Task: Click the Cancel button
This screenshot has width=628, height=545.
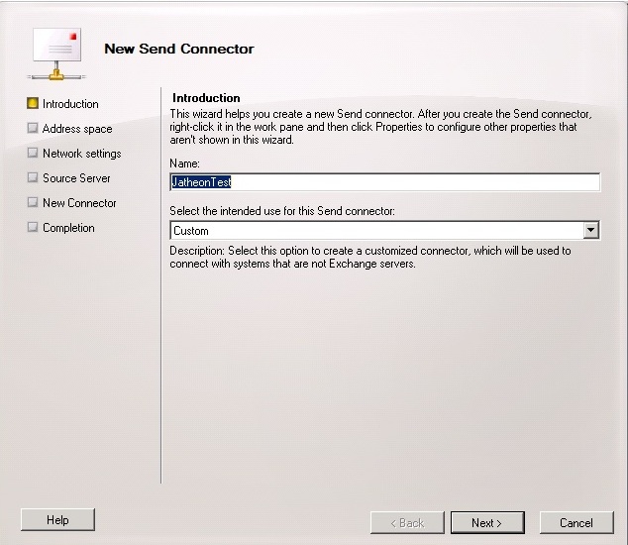Action: coord(576,522)
